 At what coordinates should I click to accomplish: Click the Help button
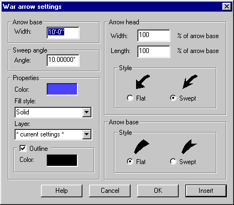[x=61, y=191]
